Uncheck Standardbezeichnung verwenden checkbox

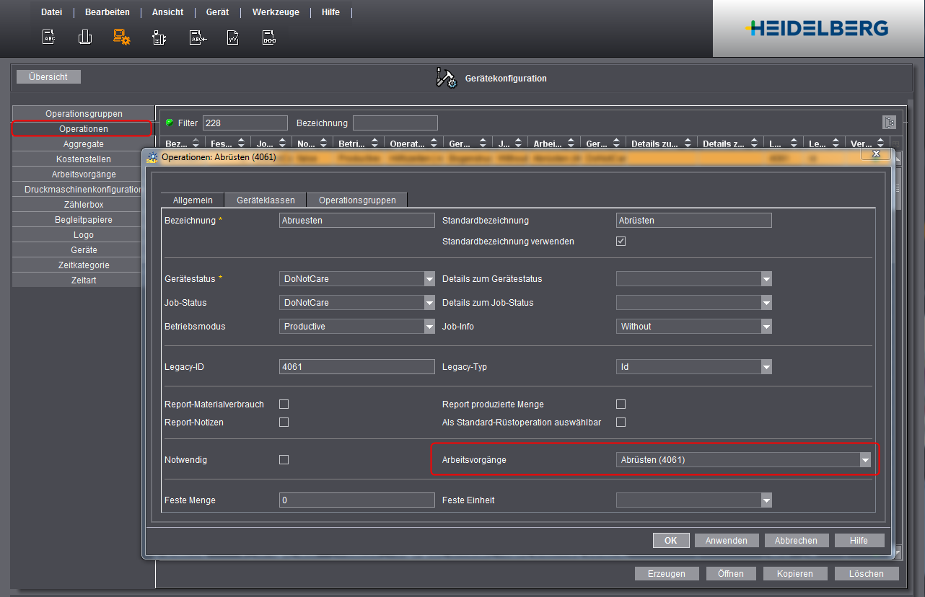coord(621,242)
